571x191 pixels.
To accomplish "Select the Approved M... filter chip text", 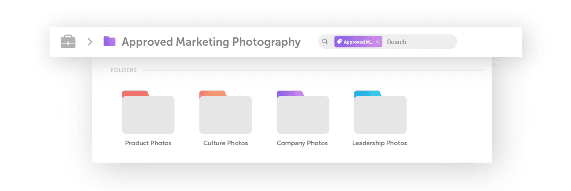I will point(358,42).
